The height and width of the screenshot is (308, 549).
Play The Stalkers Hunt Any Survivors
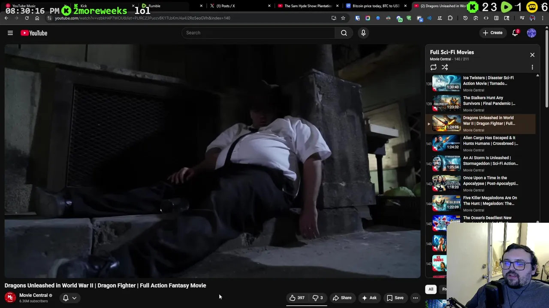pos(480,104)
